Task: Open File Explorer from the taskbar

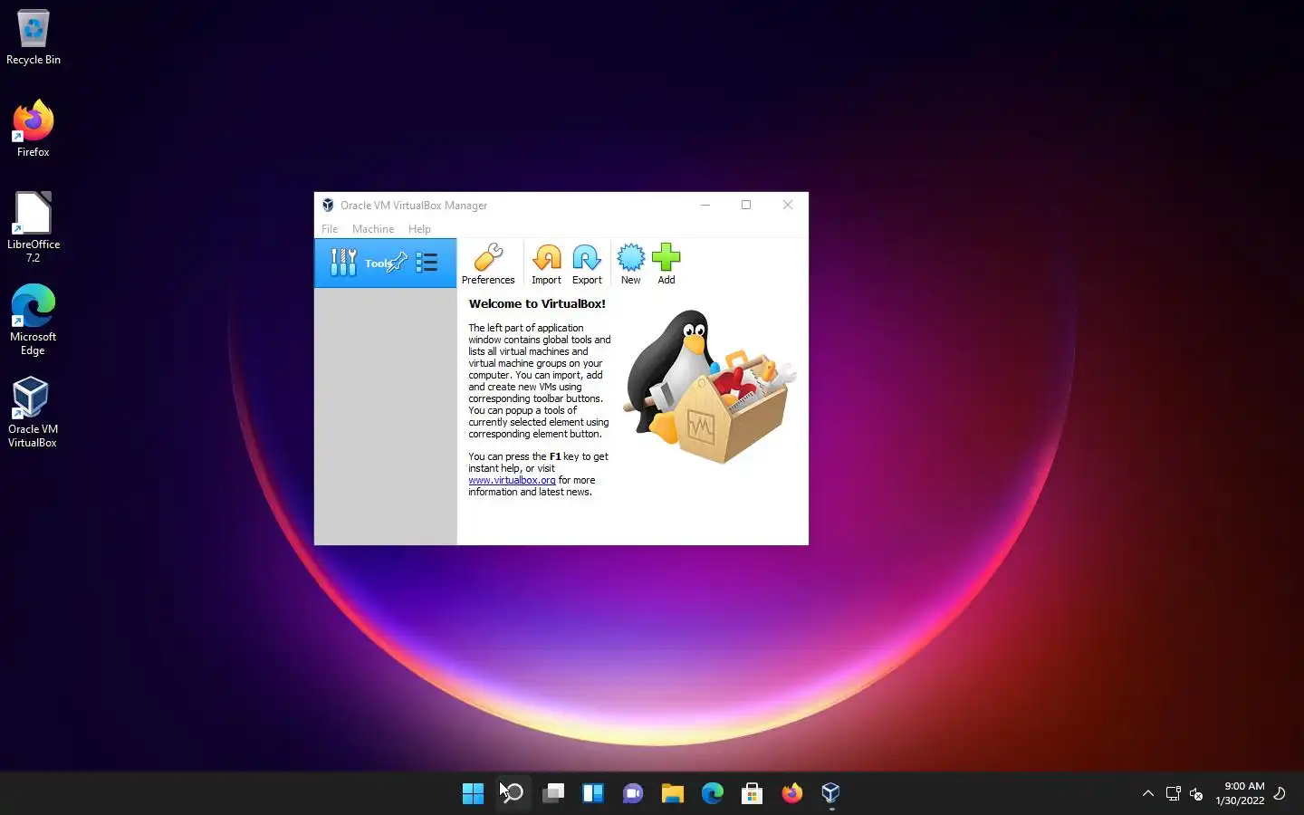Action: [672, 793]
